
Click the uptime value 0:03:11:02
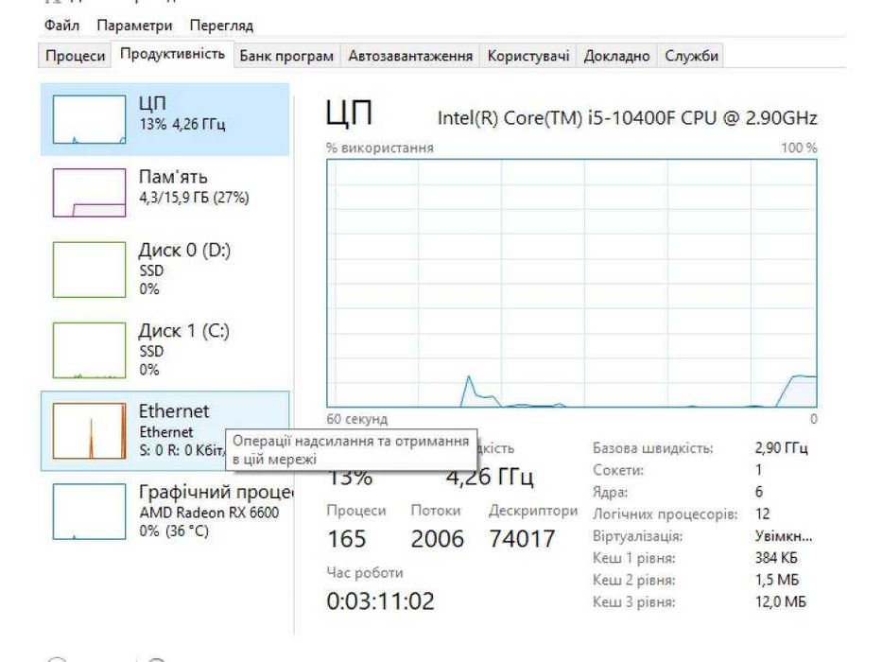tap(380, 601)
